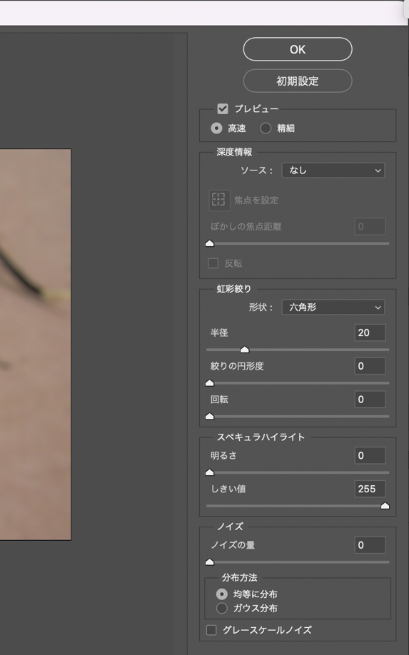The height and width of the screenshot is (655, 409).
Task: Select the 高速 radio button
Action: click(x=216, y=128)
